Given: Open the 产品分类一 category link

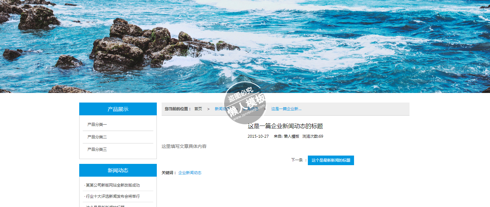Looking at the screenshot, I should click(97, 125).
